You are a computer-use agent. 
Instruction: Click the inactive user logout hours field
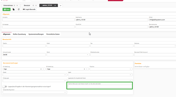(x=100, y=86)
